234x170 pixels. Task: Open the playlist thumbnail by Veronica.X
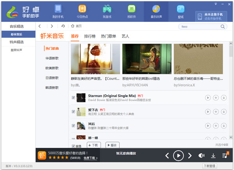click(199, 59)
